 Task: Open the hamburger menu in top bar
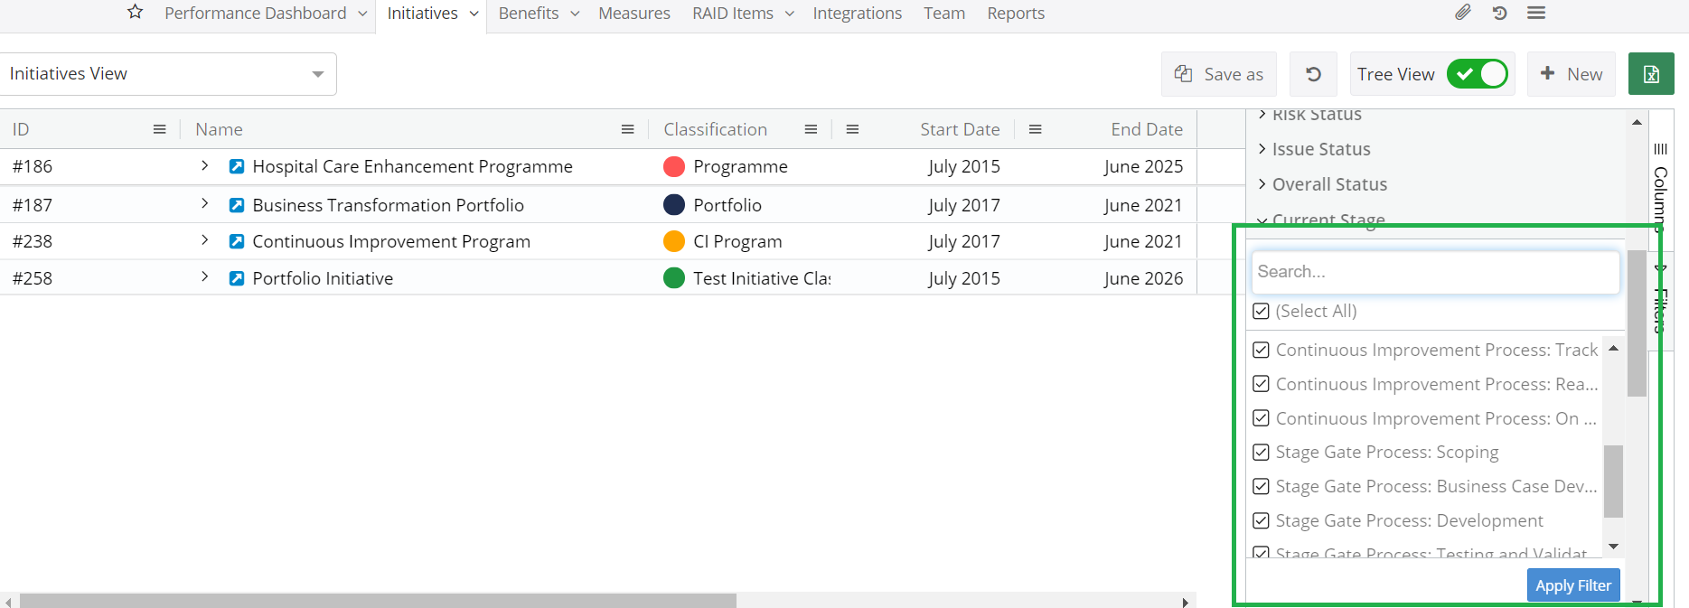click(1536, 13)
